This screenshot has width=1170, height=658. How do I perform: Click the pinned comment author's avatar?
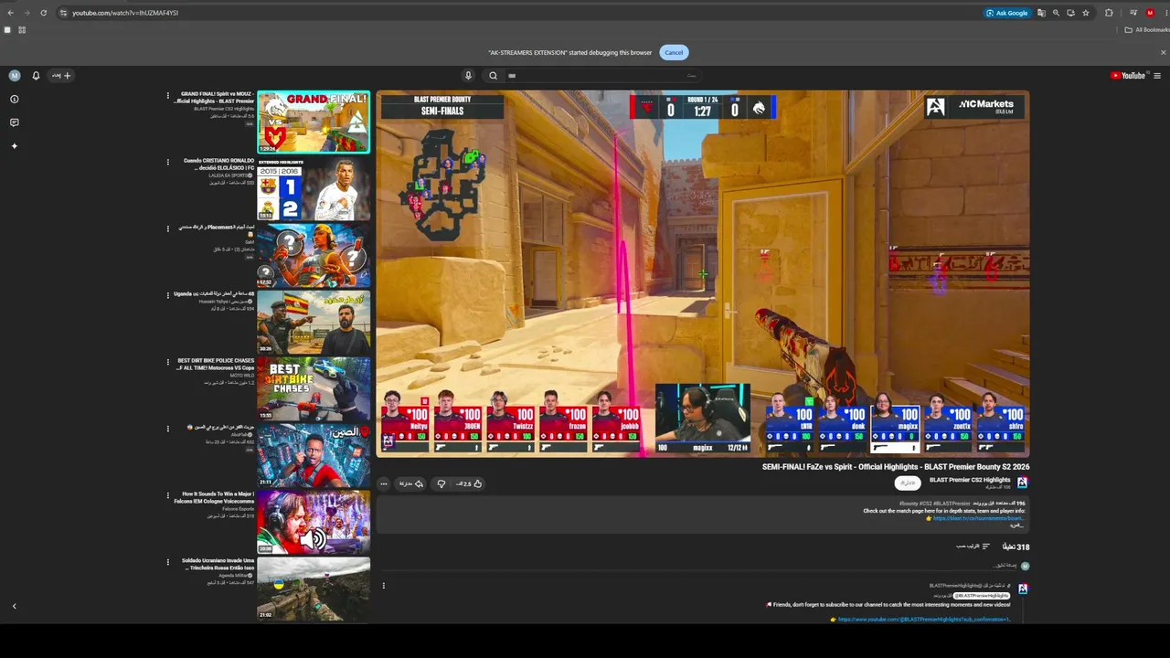click(1023, 589)
